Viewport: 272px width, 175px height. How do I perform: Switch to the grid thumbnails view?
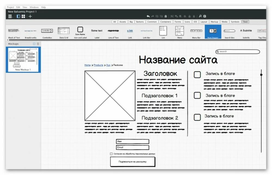(x=23, y=17)
